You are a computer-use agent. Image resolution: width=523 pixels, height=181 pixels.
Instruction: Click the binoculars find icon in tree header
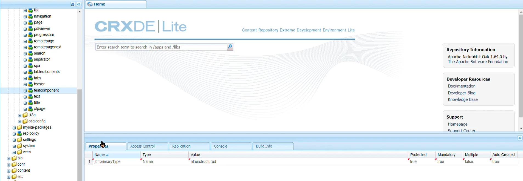pyautogui.click(x=73, y=4)
